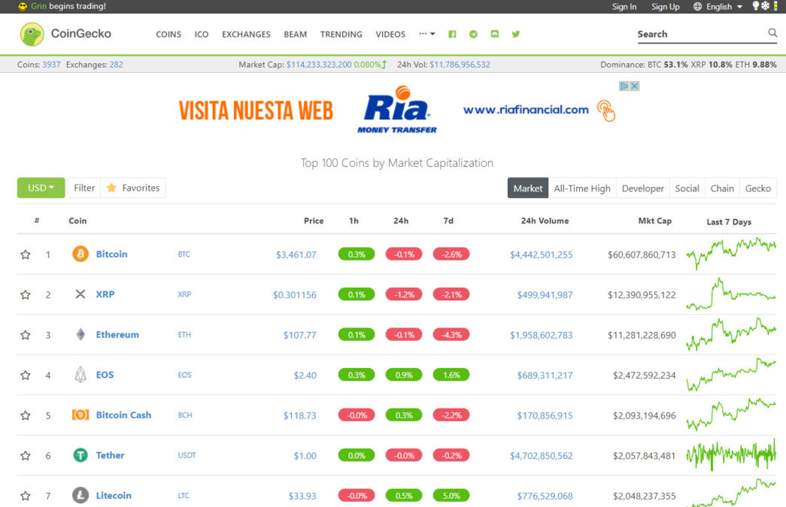Open search with the magnifying glass icon
The height and width of the screenshot is (507, 786).
click(x=772, y=33)
